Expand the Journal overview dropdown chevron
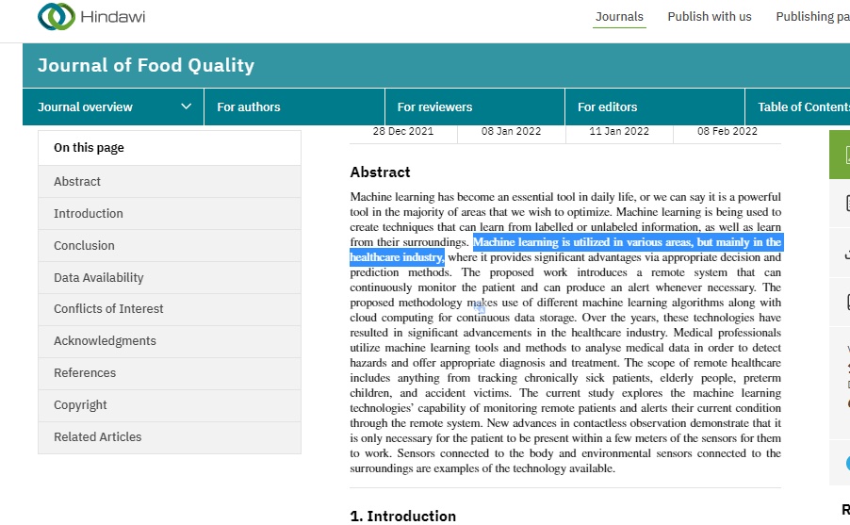This screenshot has width=850, height=525. pyautogui.click(x=187, y=107)
